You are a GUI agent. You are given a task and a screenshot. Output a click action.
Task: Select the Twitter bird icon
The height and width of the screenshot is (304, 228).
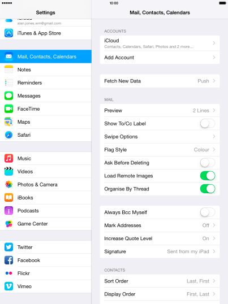point(8,247)
